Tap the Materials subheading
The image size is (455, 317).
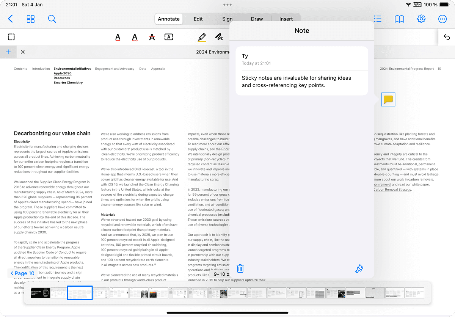coord(108,215)
